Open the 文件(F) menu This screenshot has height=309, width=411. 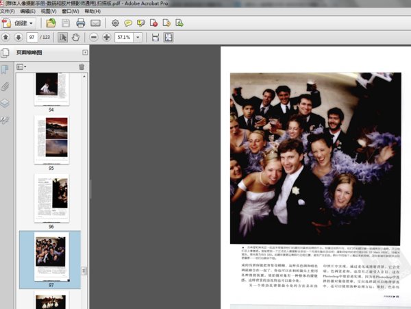pos(8,11)
